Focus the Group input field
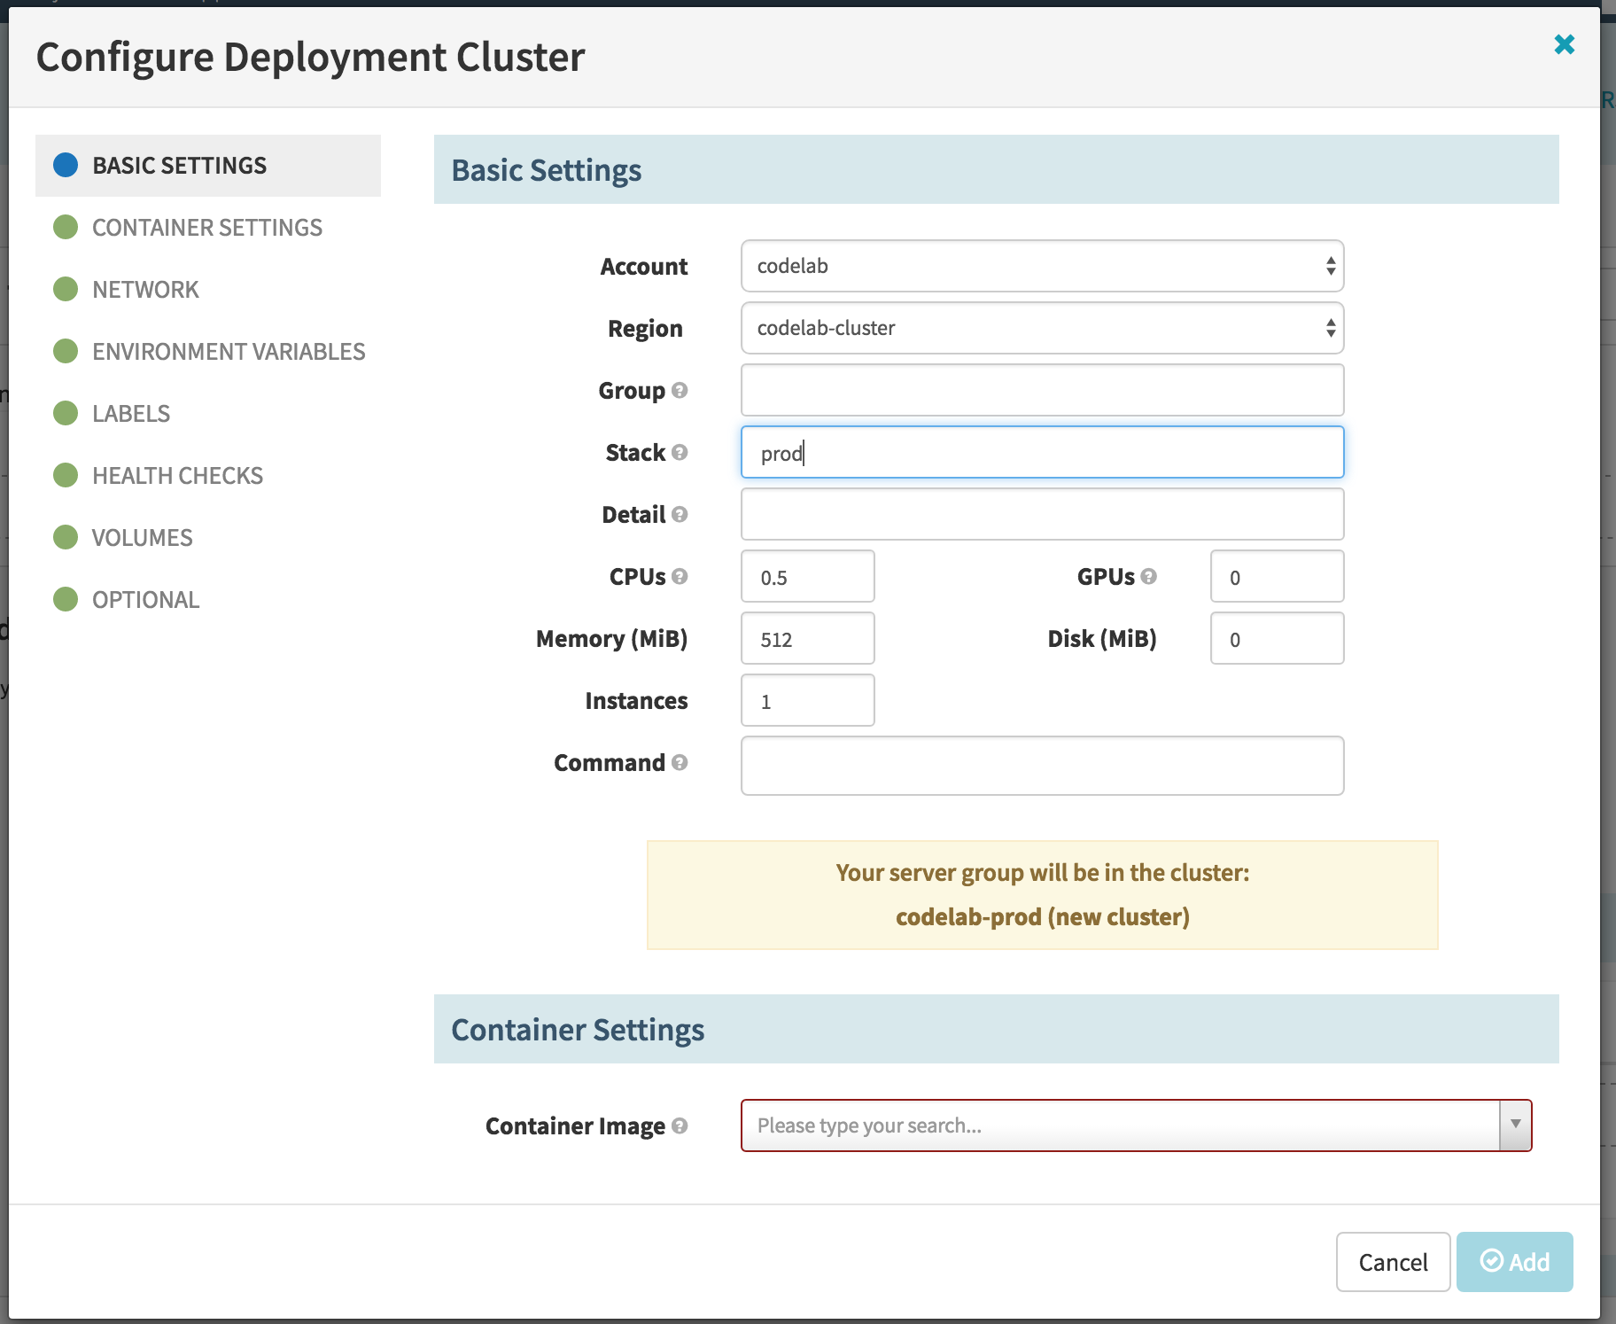 1042,390
